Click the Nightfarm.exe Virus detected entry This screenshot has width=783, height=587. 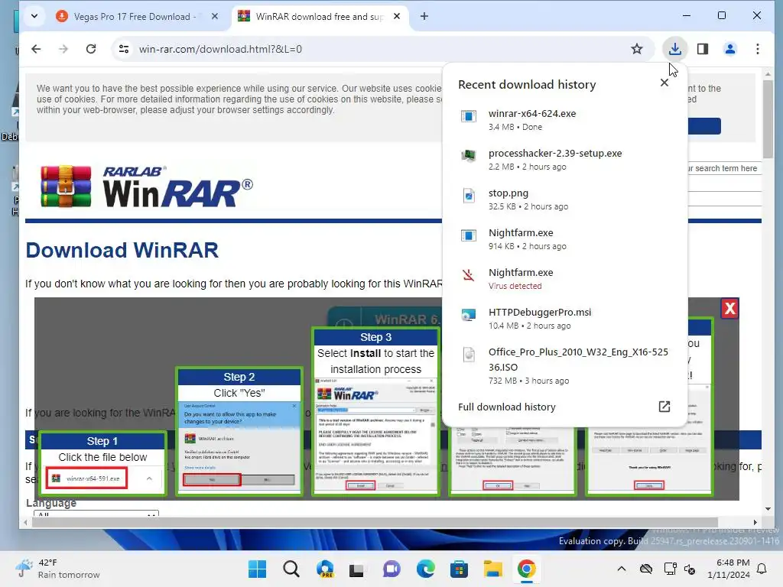[564, 278]
